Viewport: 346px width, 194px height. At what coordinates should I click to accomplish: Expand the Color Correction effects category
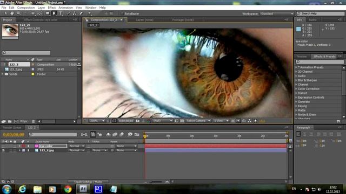pyautogui.click(x=296, y=89)
